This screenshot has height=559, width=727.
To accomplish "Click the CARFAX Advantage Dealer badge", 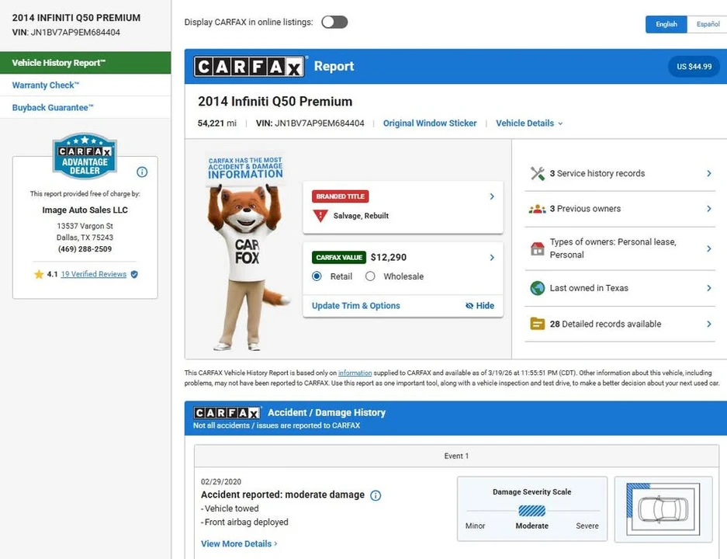I will tap(85, 155).
